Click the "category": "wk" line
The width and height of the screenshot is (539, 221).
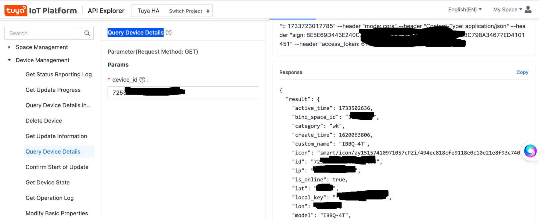(x=318, y=126)
